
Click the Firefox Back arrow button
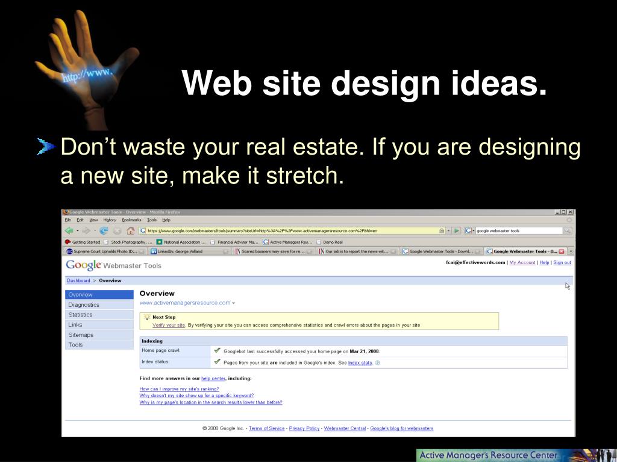click(69, 230)
